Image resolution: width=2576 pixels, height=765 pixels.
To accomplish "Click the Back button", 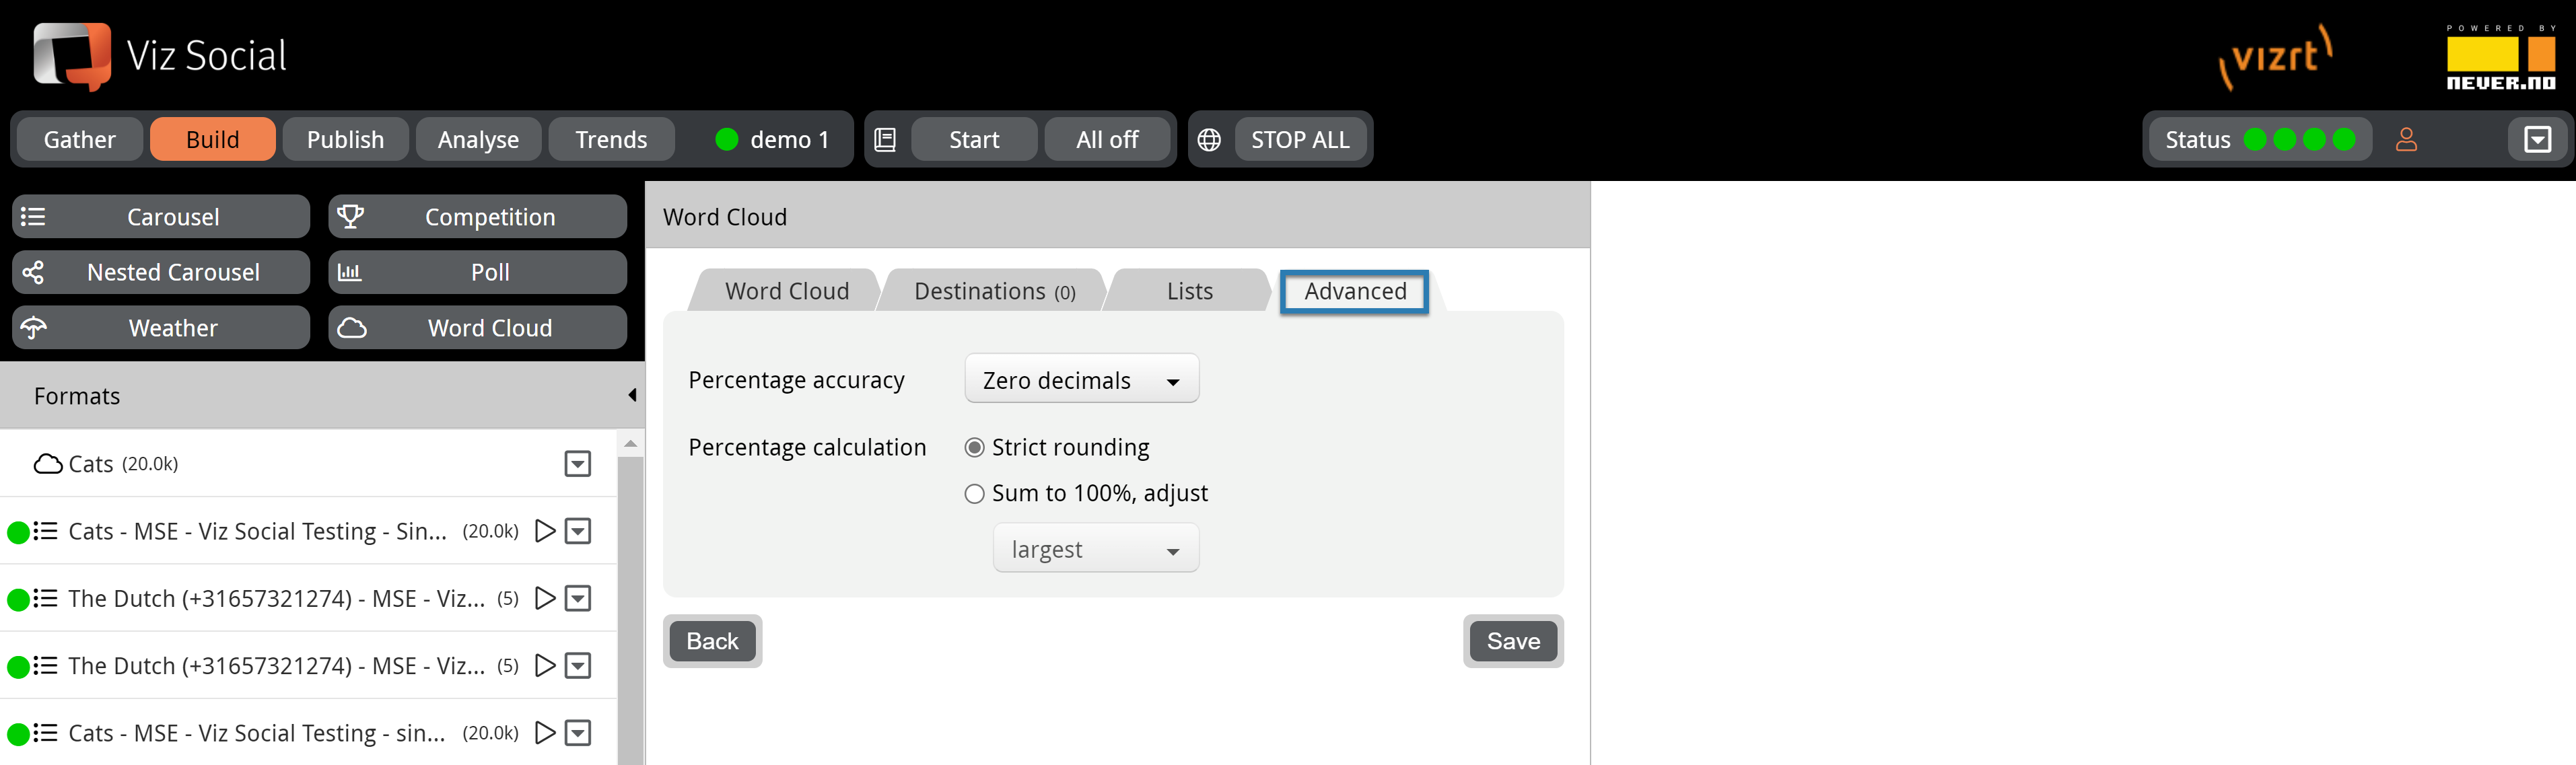I will [x=711, y=641].
